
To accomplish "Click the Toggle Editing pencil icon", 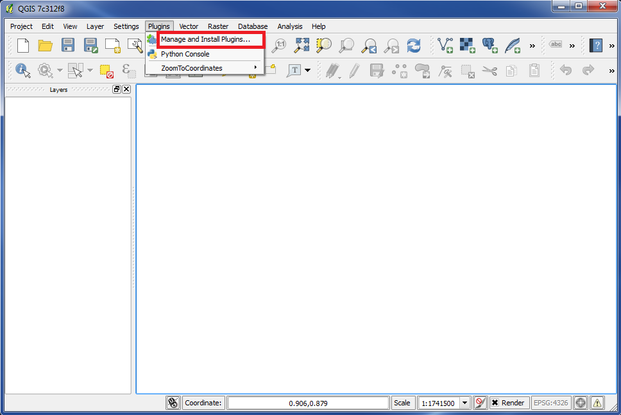I will click(355, 71).
